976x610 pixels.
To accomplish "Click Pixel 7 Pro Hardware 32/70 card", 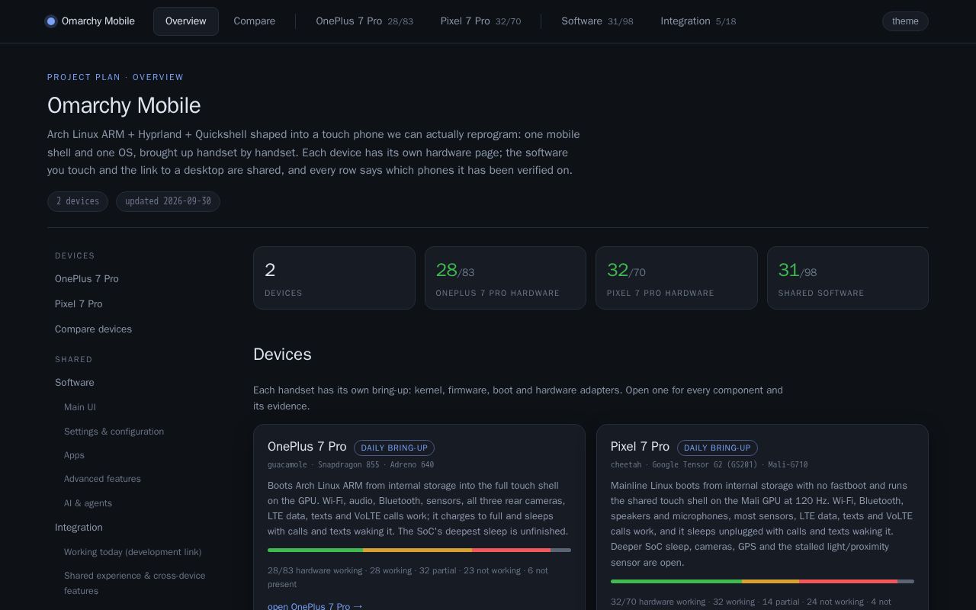I will point(676,278).
